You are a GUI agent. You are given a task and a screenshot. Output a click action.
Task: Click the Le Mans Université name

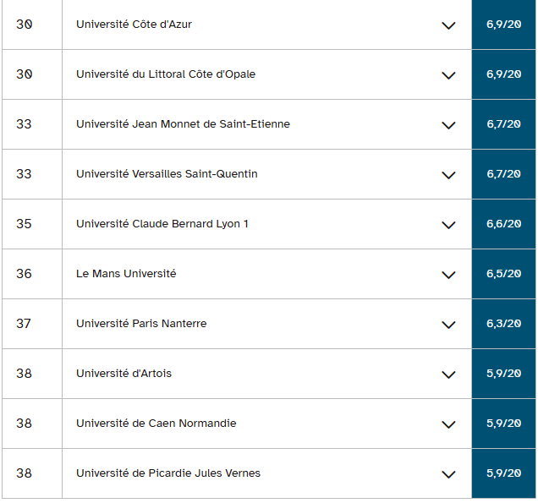(x=126, y=274)
